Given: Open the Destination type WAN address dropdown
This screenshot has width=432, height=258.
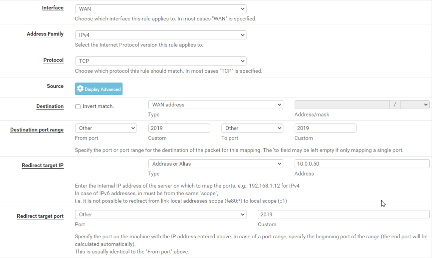Looking at the screenshot, I should pos(215,105).
